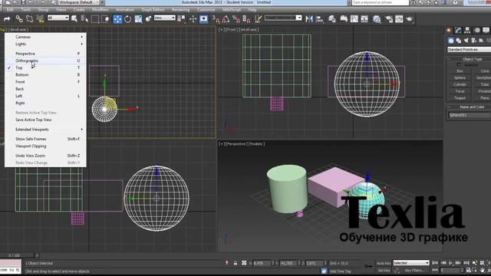Expand the Lights submenu
The image size is (491, 276).
point(46,44)
